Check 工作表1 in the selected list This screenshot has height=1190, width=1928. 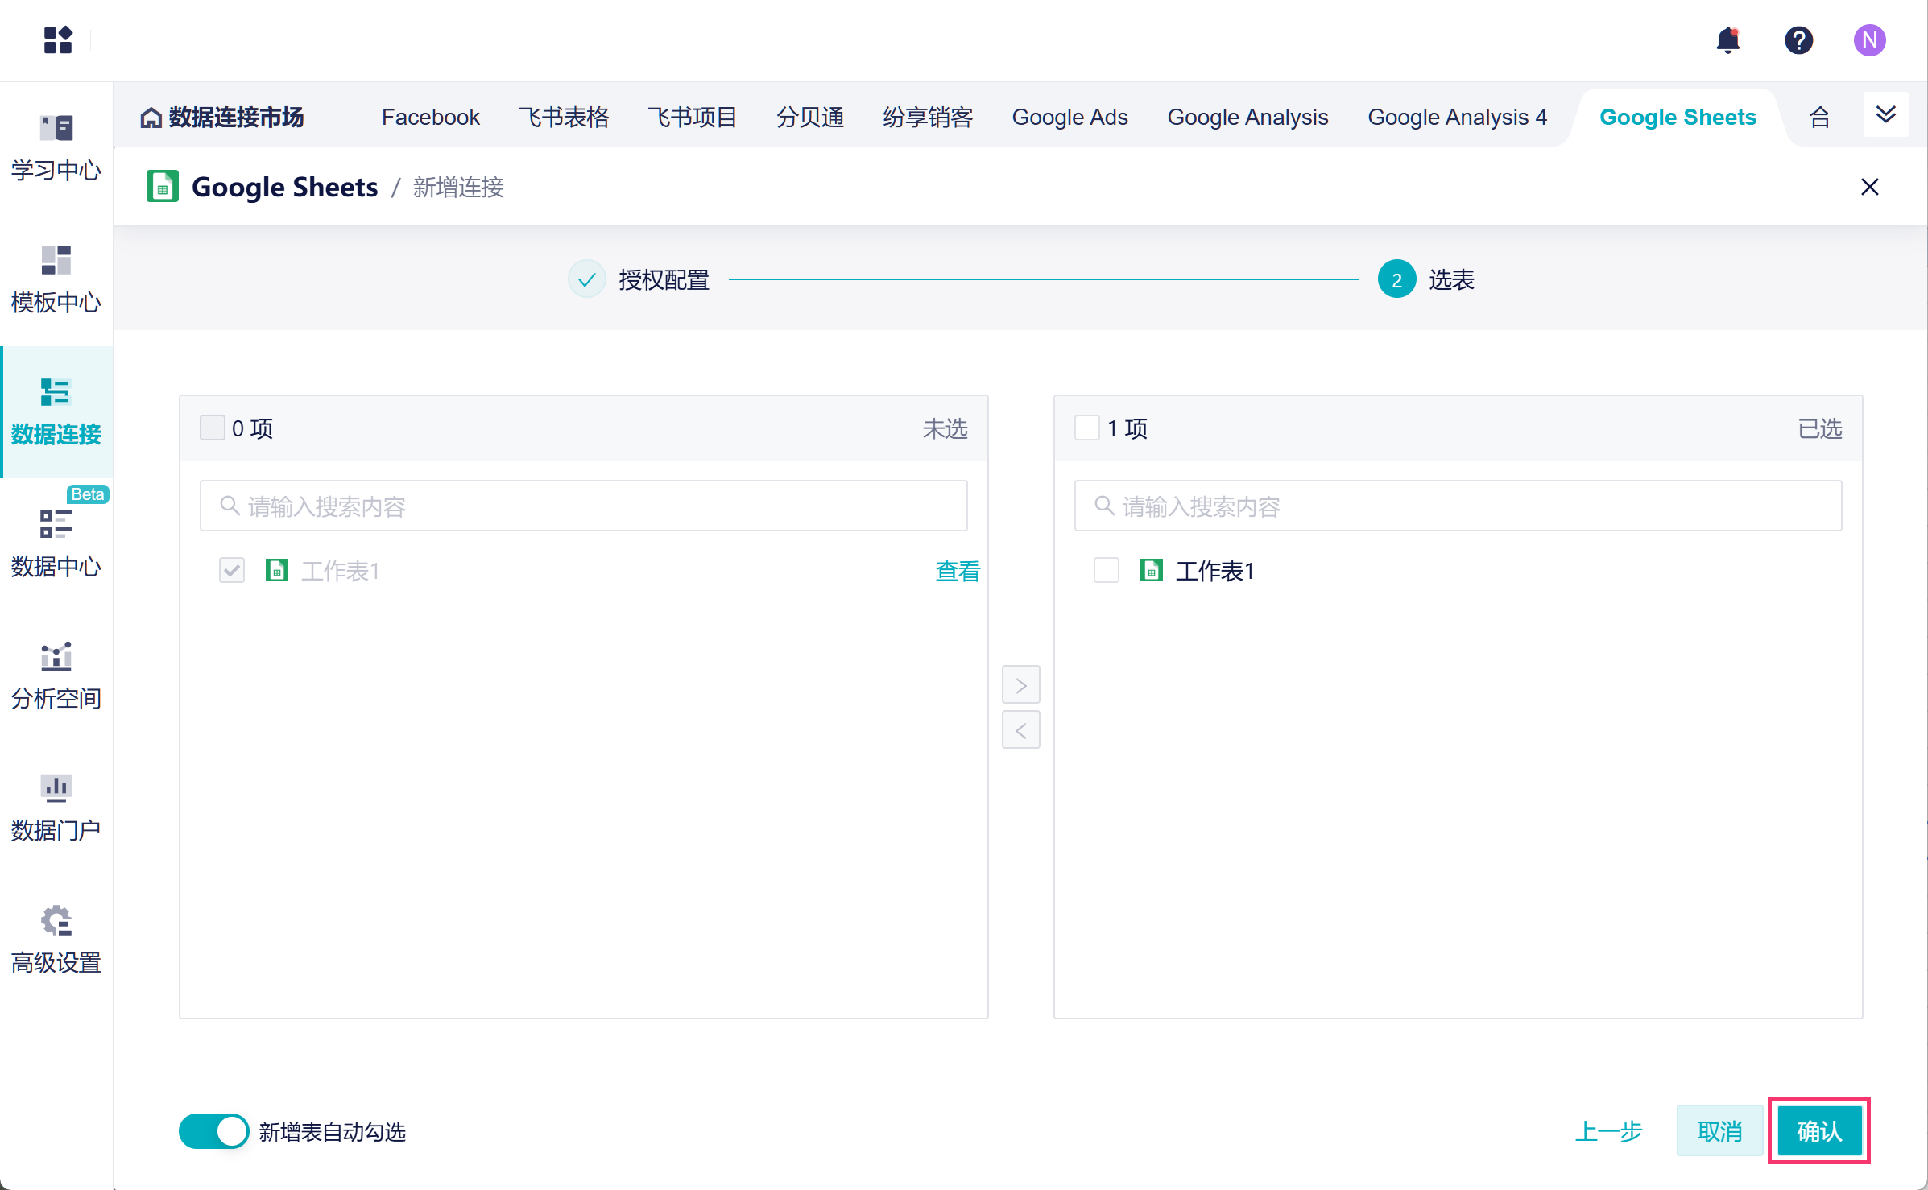click(1107, 571)
